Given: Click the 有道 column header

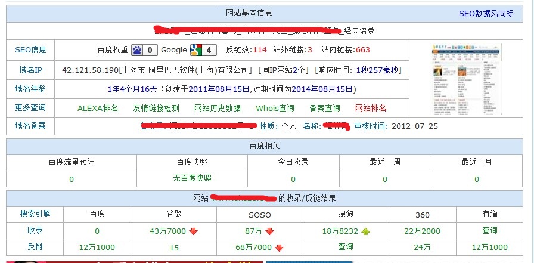Looking at the screenshot, I should coord(490,214).
